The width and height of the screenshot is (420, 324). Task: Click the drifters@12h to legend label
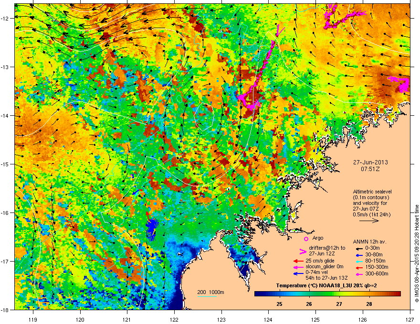point(327,248)
